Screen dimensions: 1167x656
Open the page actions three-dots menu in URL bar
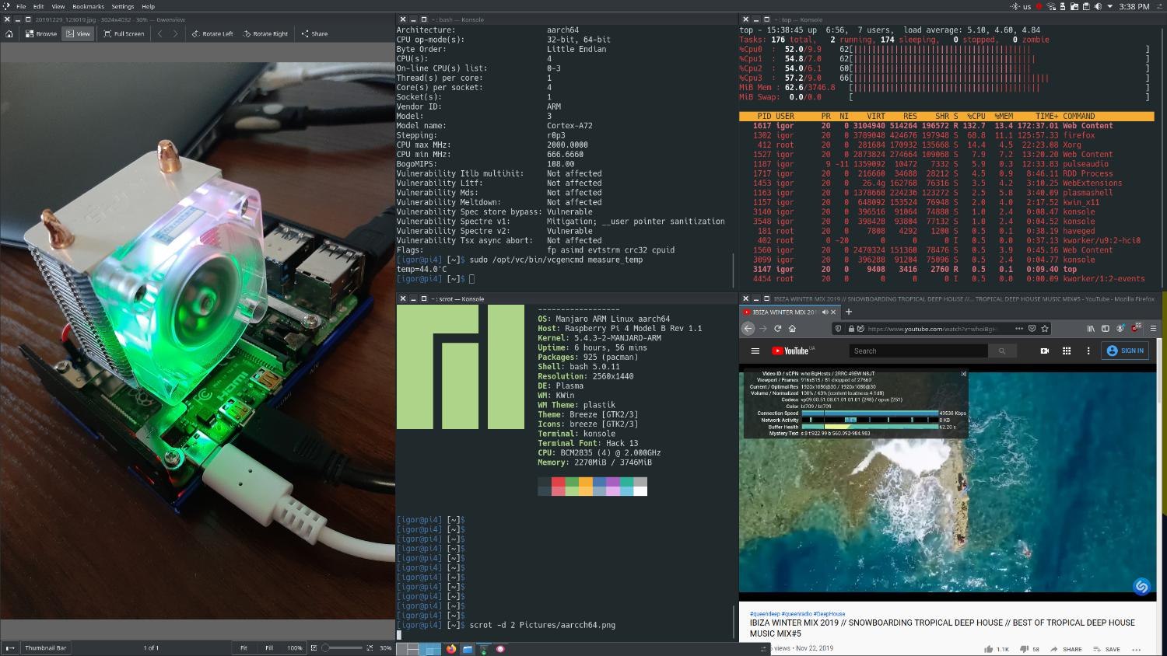1019,329
